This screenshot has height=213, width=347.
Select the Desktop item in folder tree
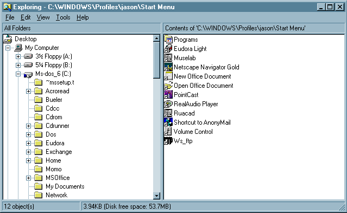pos(26,39)
